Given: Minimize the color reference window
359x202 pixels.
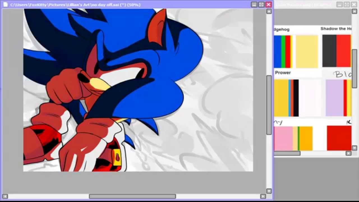Looking at the screenshot, I should click(x=340, y=4).
